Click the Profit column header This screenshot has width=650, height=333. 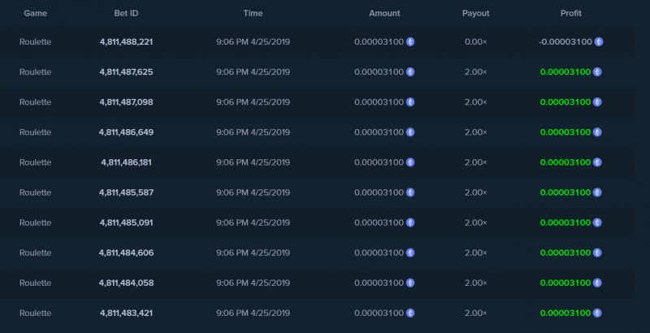pyautogui.click(x=571, y=13)
